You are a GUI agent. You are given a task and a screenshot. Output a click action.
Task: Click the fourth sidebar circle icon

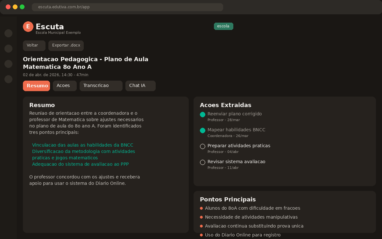9,79
